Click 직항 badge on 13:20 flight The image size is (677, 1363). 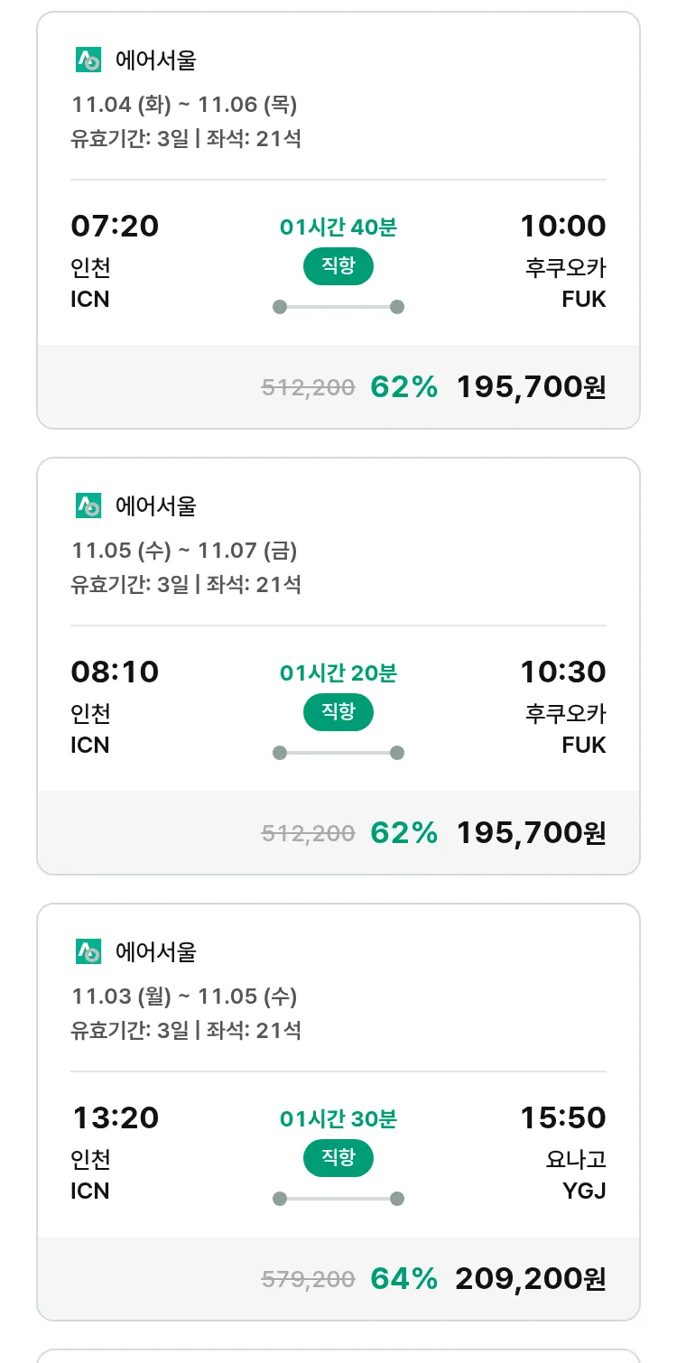(x=338, y=1159)
